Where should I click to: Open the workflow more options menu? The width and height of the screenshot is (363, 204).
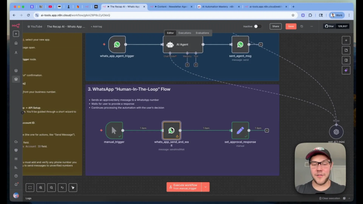312,26
